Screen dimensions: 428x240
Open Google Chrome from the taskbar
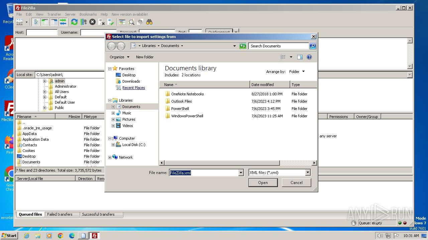coord(61,236)
